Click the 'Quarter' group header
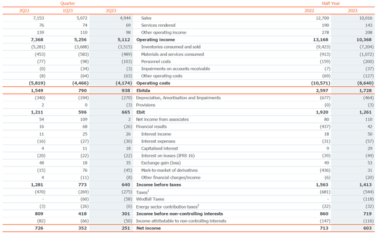 coord(67,4)
